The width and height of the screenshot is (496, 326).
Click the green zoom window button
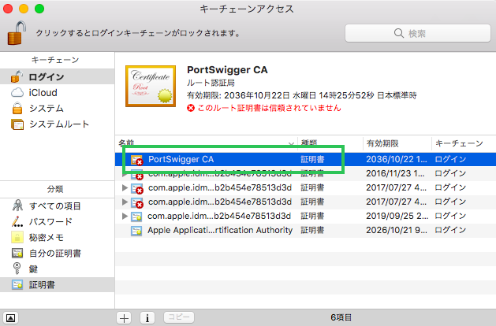[x=39, y=9]
